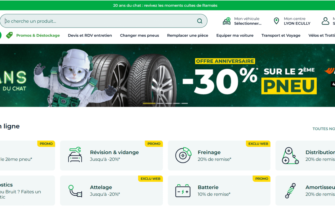Open Devis et RDV entretien menu
The height and width of the screenshot is (209, 335).
point(90,35)
